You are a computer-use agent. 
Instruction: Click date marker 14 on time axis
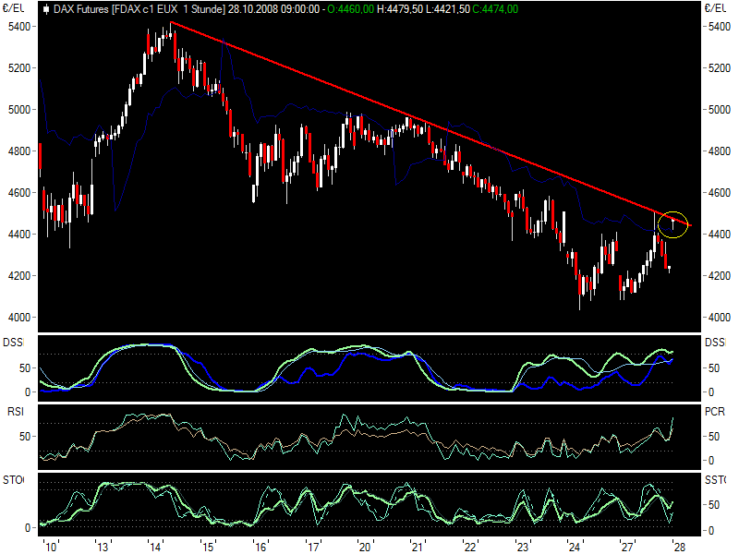(x=155, y=547)
